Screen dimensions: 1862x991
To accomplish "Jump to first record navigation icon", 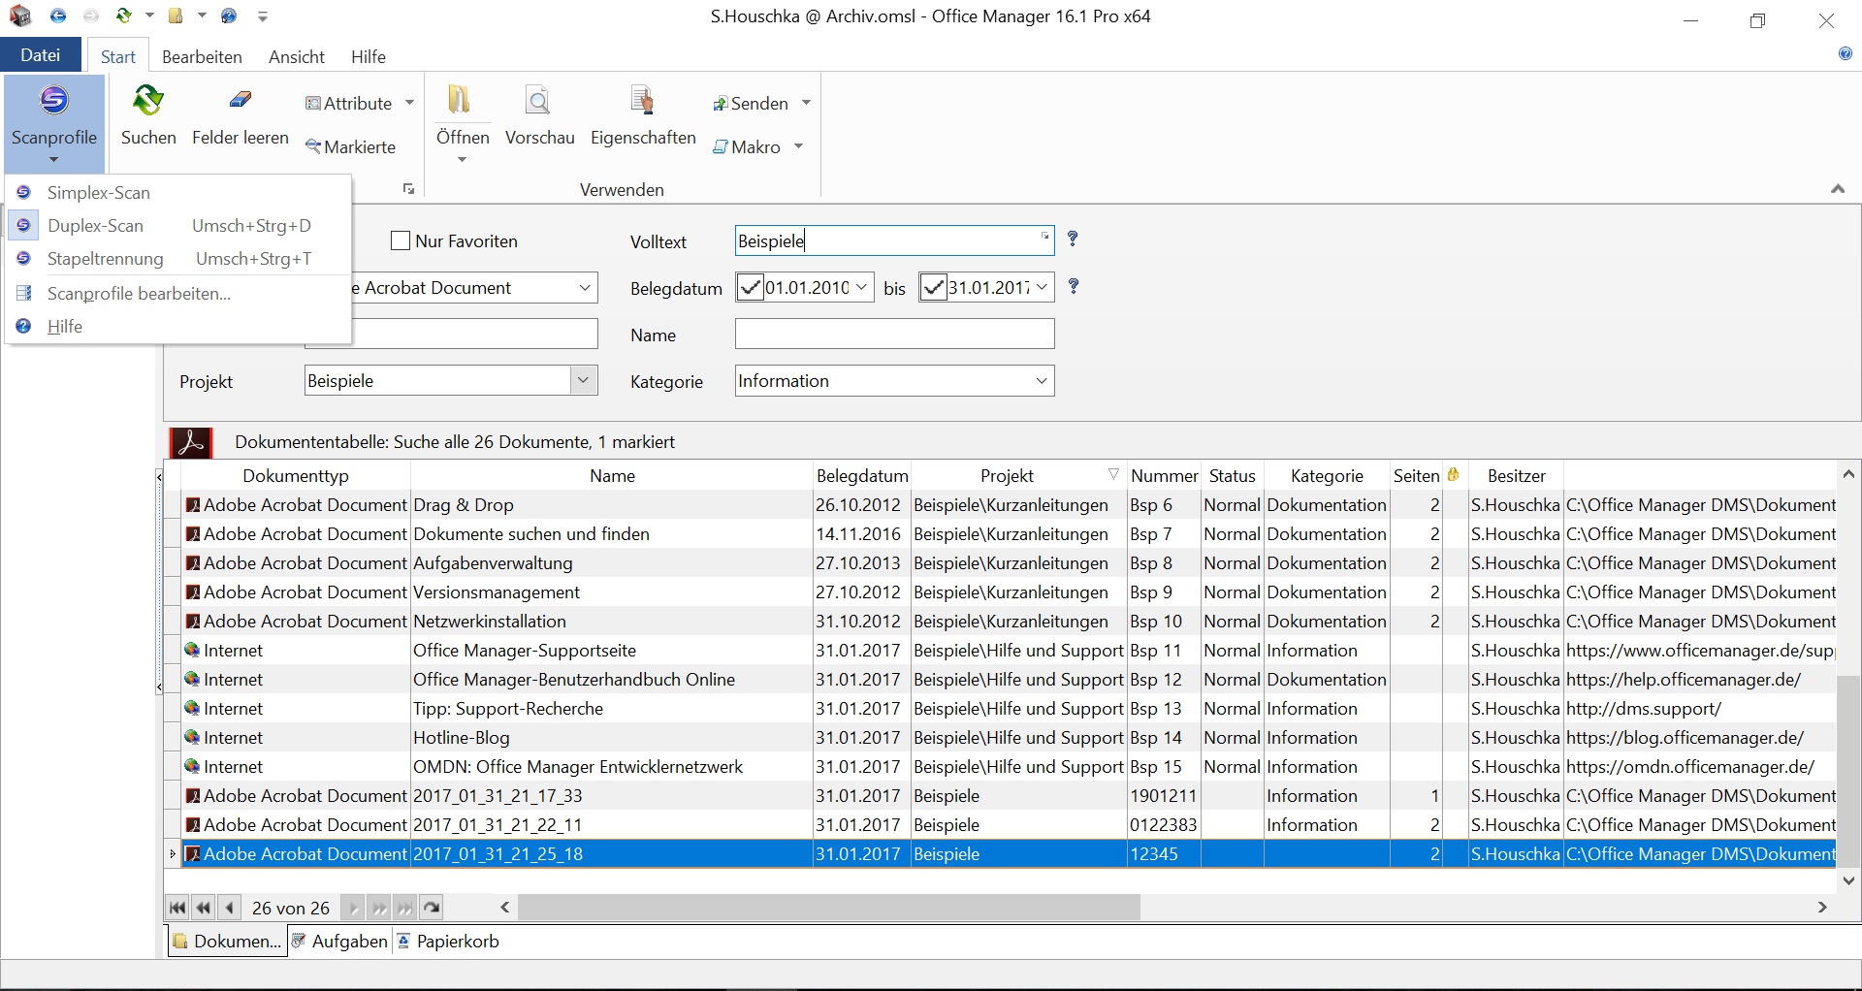I will pyautogui.click(x=177, y=909).
